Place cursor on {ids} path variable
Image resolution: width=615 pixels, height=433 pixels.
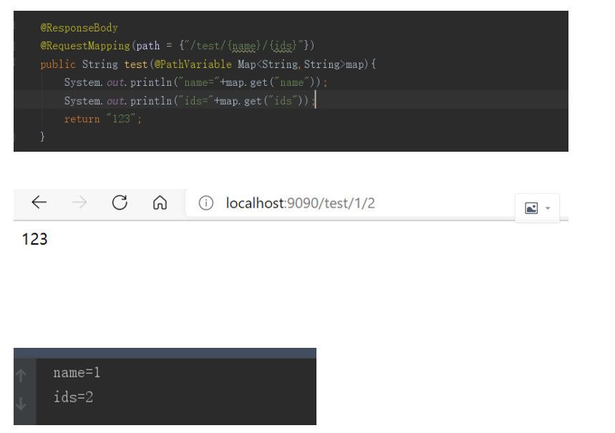[x=283, y=46]
